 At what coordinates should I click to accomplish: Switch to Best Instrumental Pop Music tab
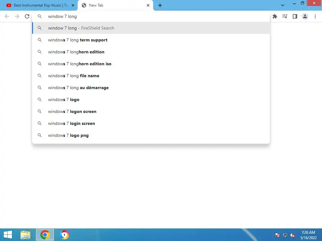pyautogui.click(x=39, y=6)
